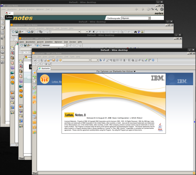This screenshot has height=175, width=196.
Task: Click paperclip attach icon in Startseite toolbar
Action: (139, 60)
